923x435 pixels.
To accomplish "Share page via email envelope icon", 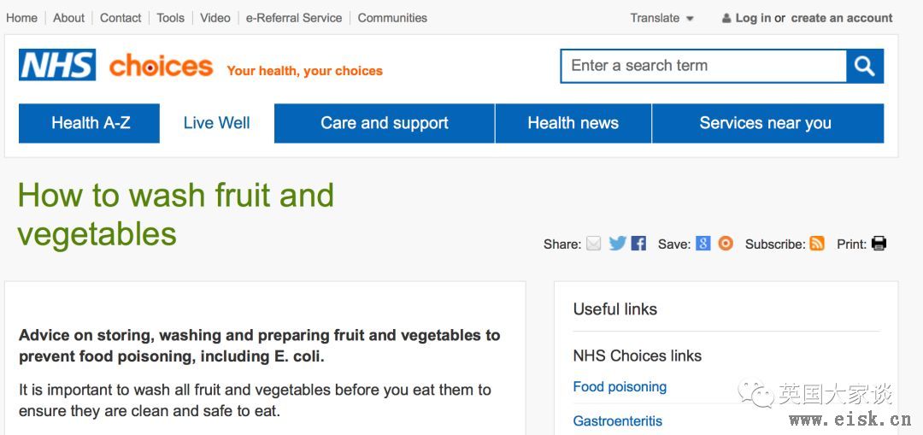I will [x=594, y=243].
